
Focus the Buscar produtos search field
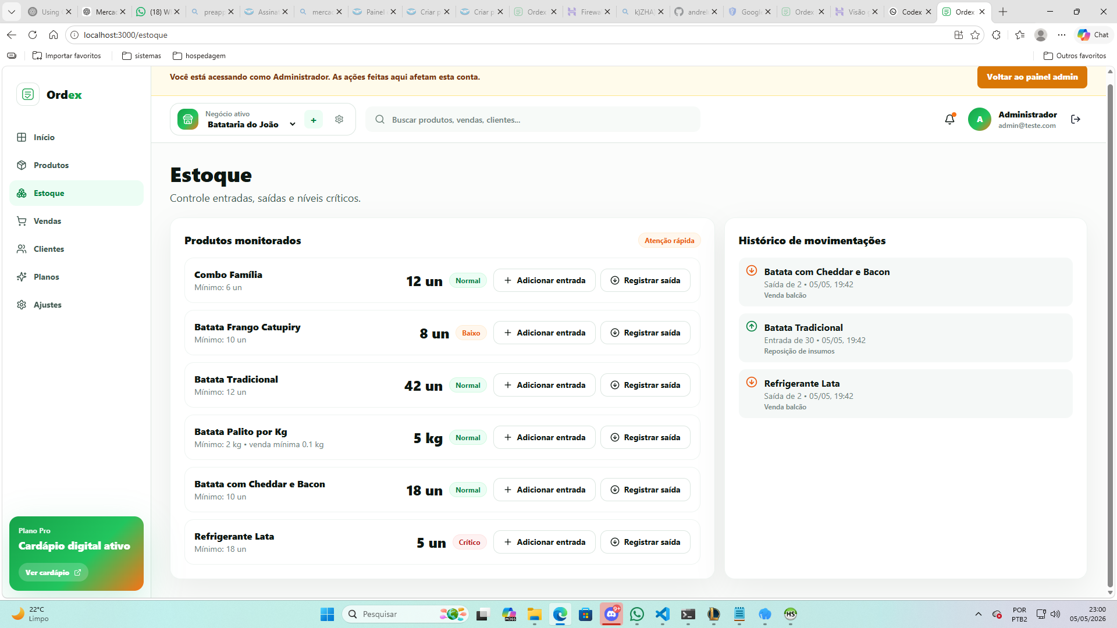[x=533, y=119]
